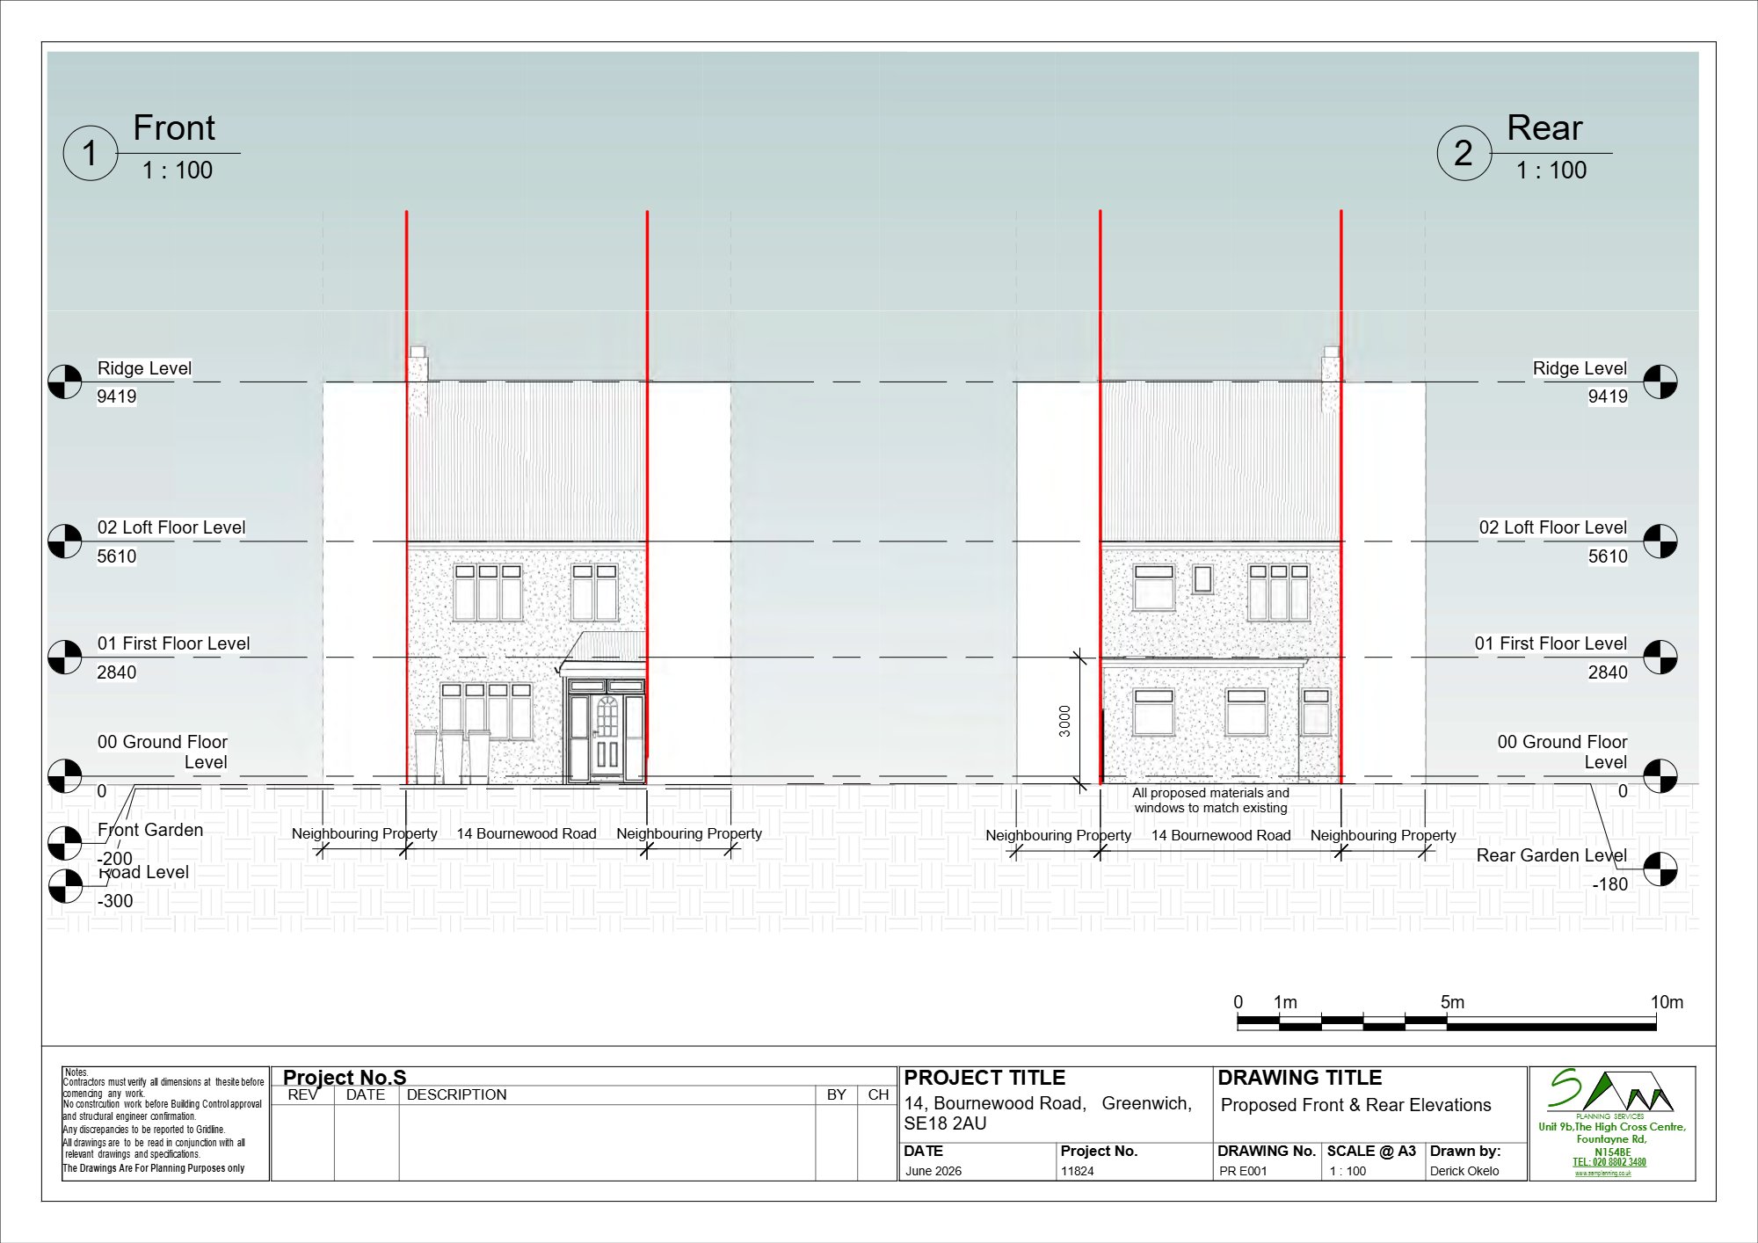Click the '-180' Rear Garden Level value
This screenshot has width=1758, height=1243.
pos(1610,884)
